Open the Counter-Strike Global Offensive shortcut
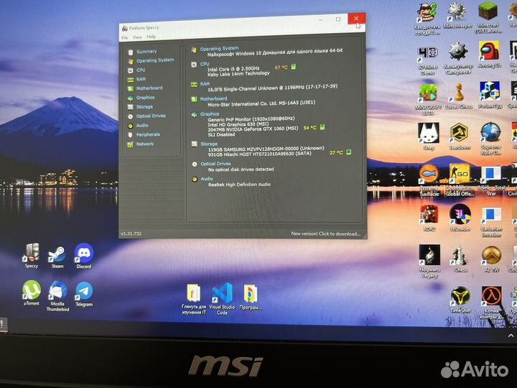This screenshot has height=388, width=517. click(460, 180)
